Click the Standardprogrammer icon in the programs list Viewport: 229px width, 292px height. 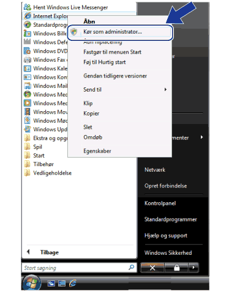tap(27, 24)
